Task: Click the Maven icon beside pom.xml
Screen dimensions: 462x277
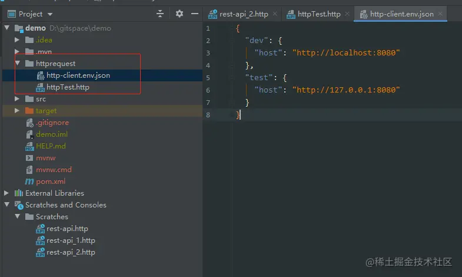Action: click(x=29, y=182)
